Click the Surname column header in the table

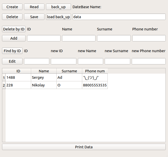click(69, 71)
